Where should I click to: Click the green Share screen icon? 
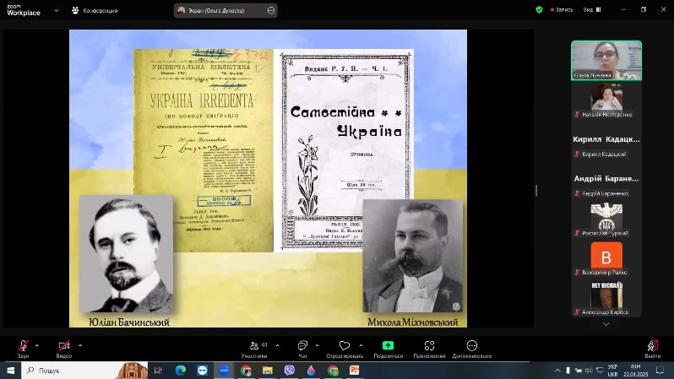point(388,345)
